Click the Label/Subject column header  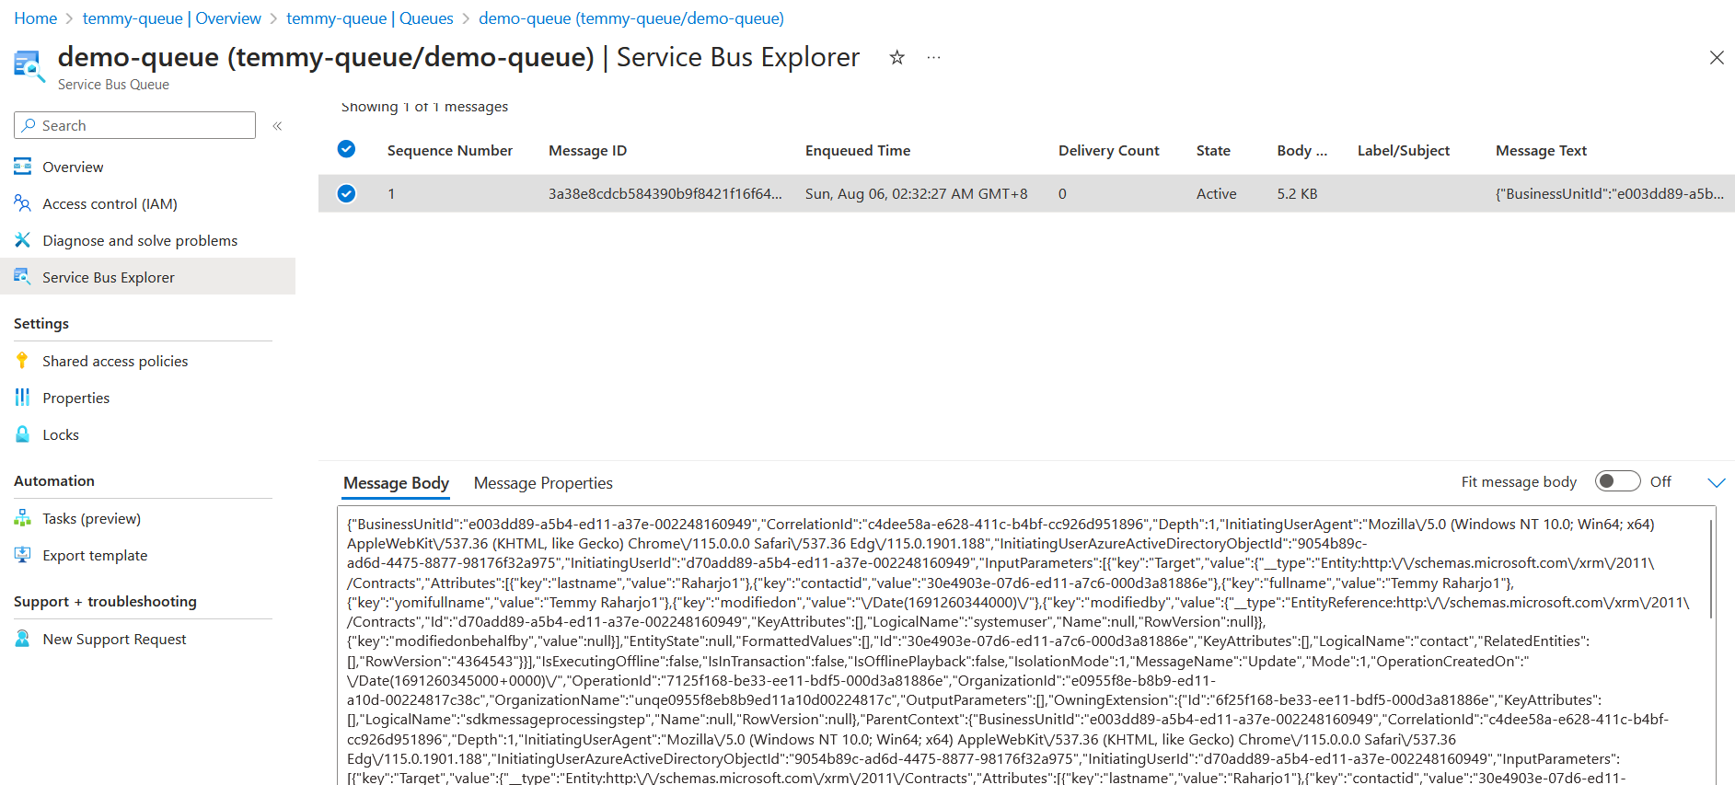(x=1403, y=150)
